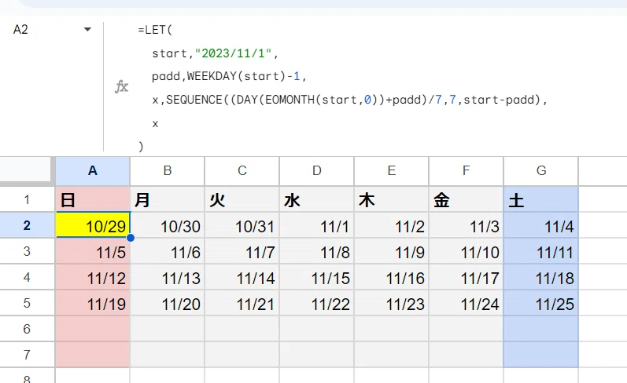This screenshot has height=383, width=627.
Task: Select row 3 header
Action: point(28,251)
